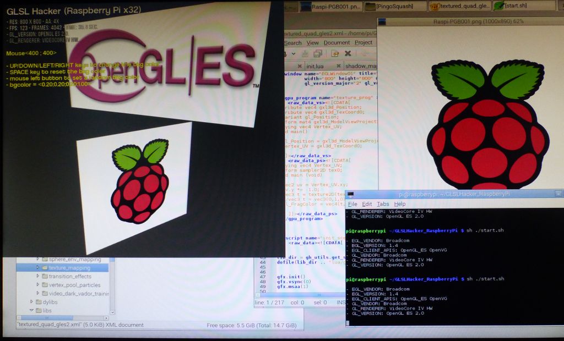Open the Search menu in Geany
The image size is (564, 341).
pyautogui.click(x=293, y=43)
